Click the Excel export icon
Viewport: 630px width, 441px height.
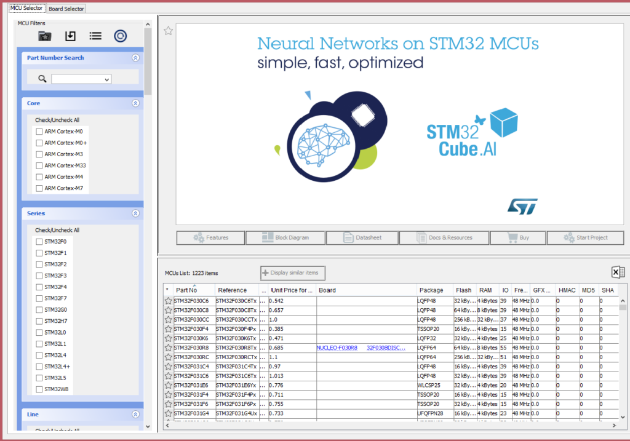(x=618, y=272)
